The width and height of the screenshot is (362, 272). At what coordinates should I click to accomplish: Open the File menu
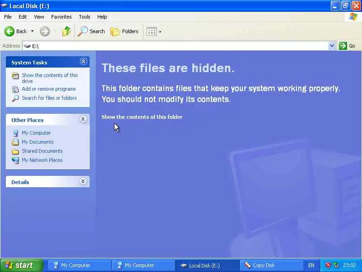tap(8, 17)
